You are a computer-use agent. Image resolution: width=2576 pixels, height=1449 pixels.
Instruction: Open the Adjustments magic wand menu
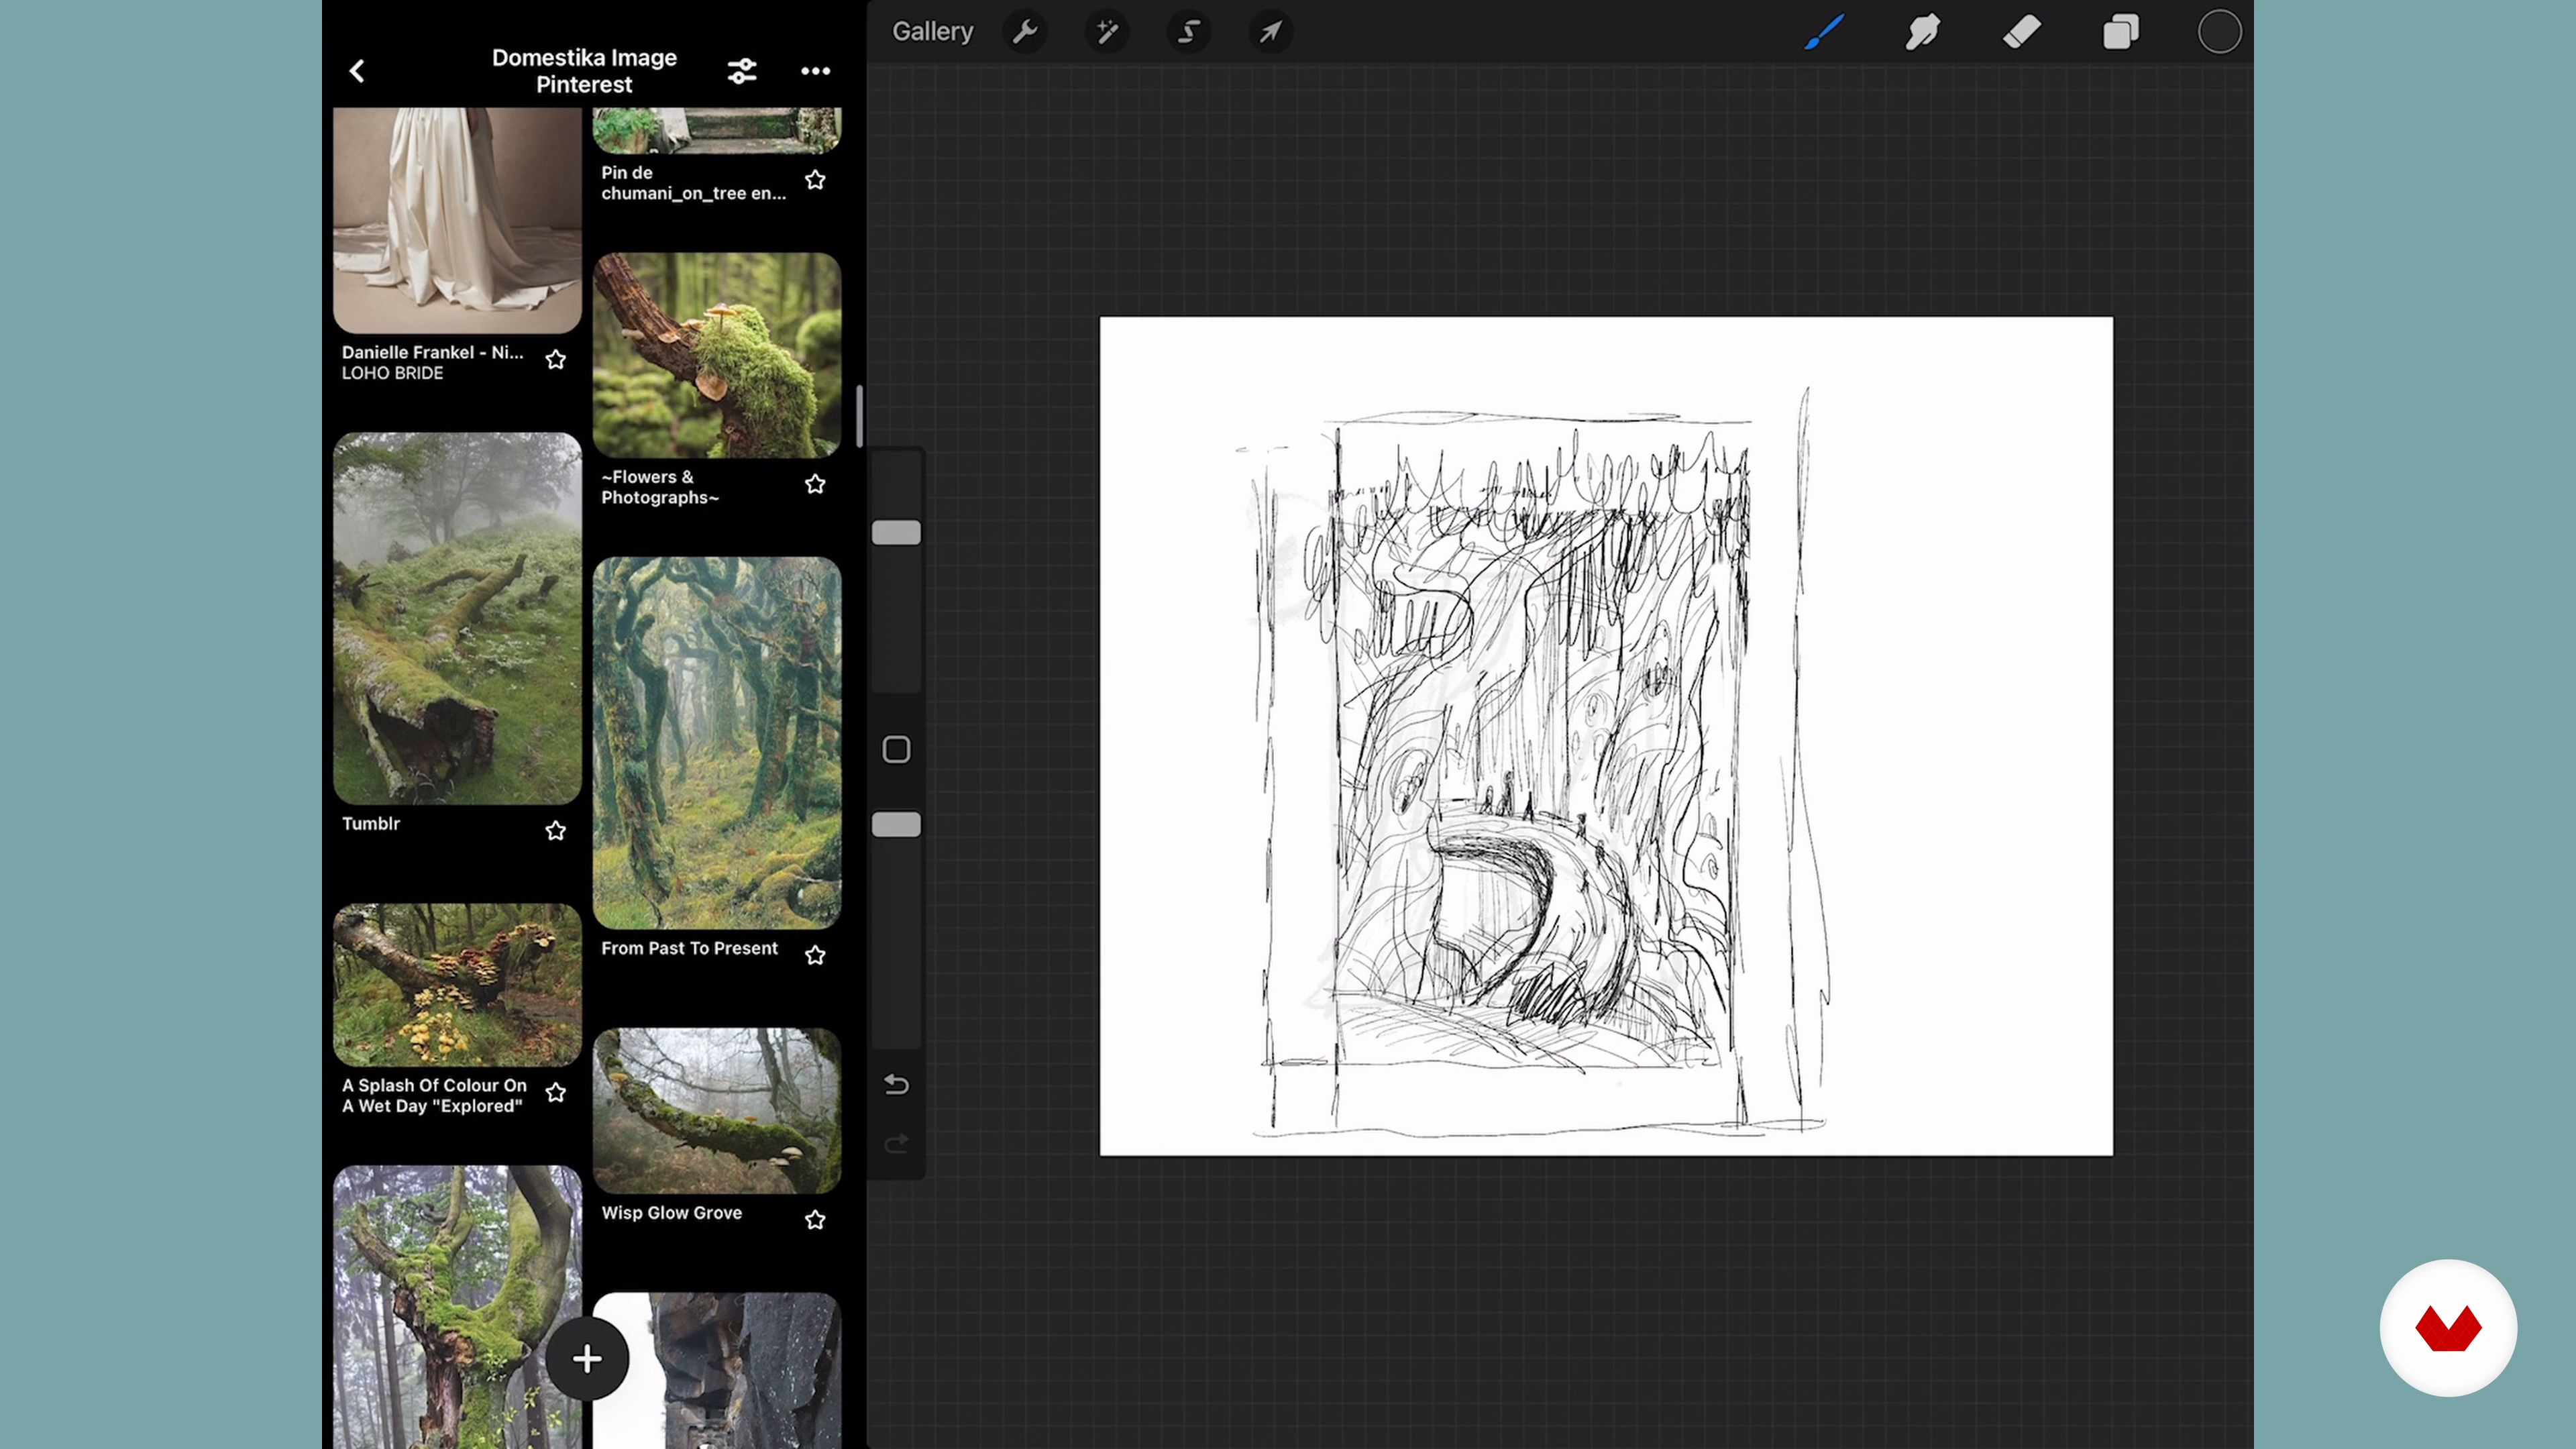click(x=1107, y=32)
